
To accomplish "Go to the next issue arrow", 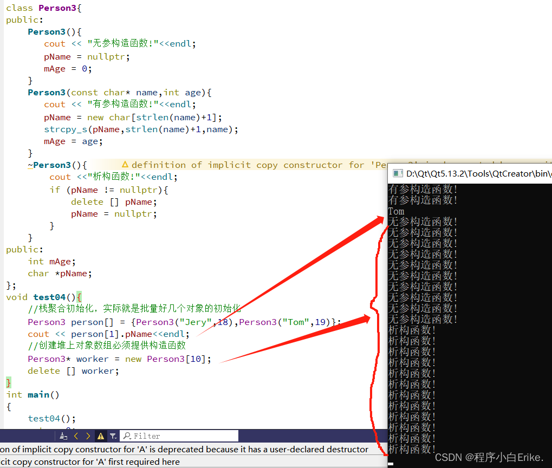I will (x=88, y=436).
